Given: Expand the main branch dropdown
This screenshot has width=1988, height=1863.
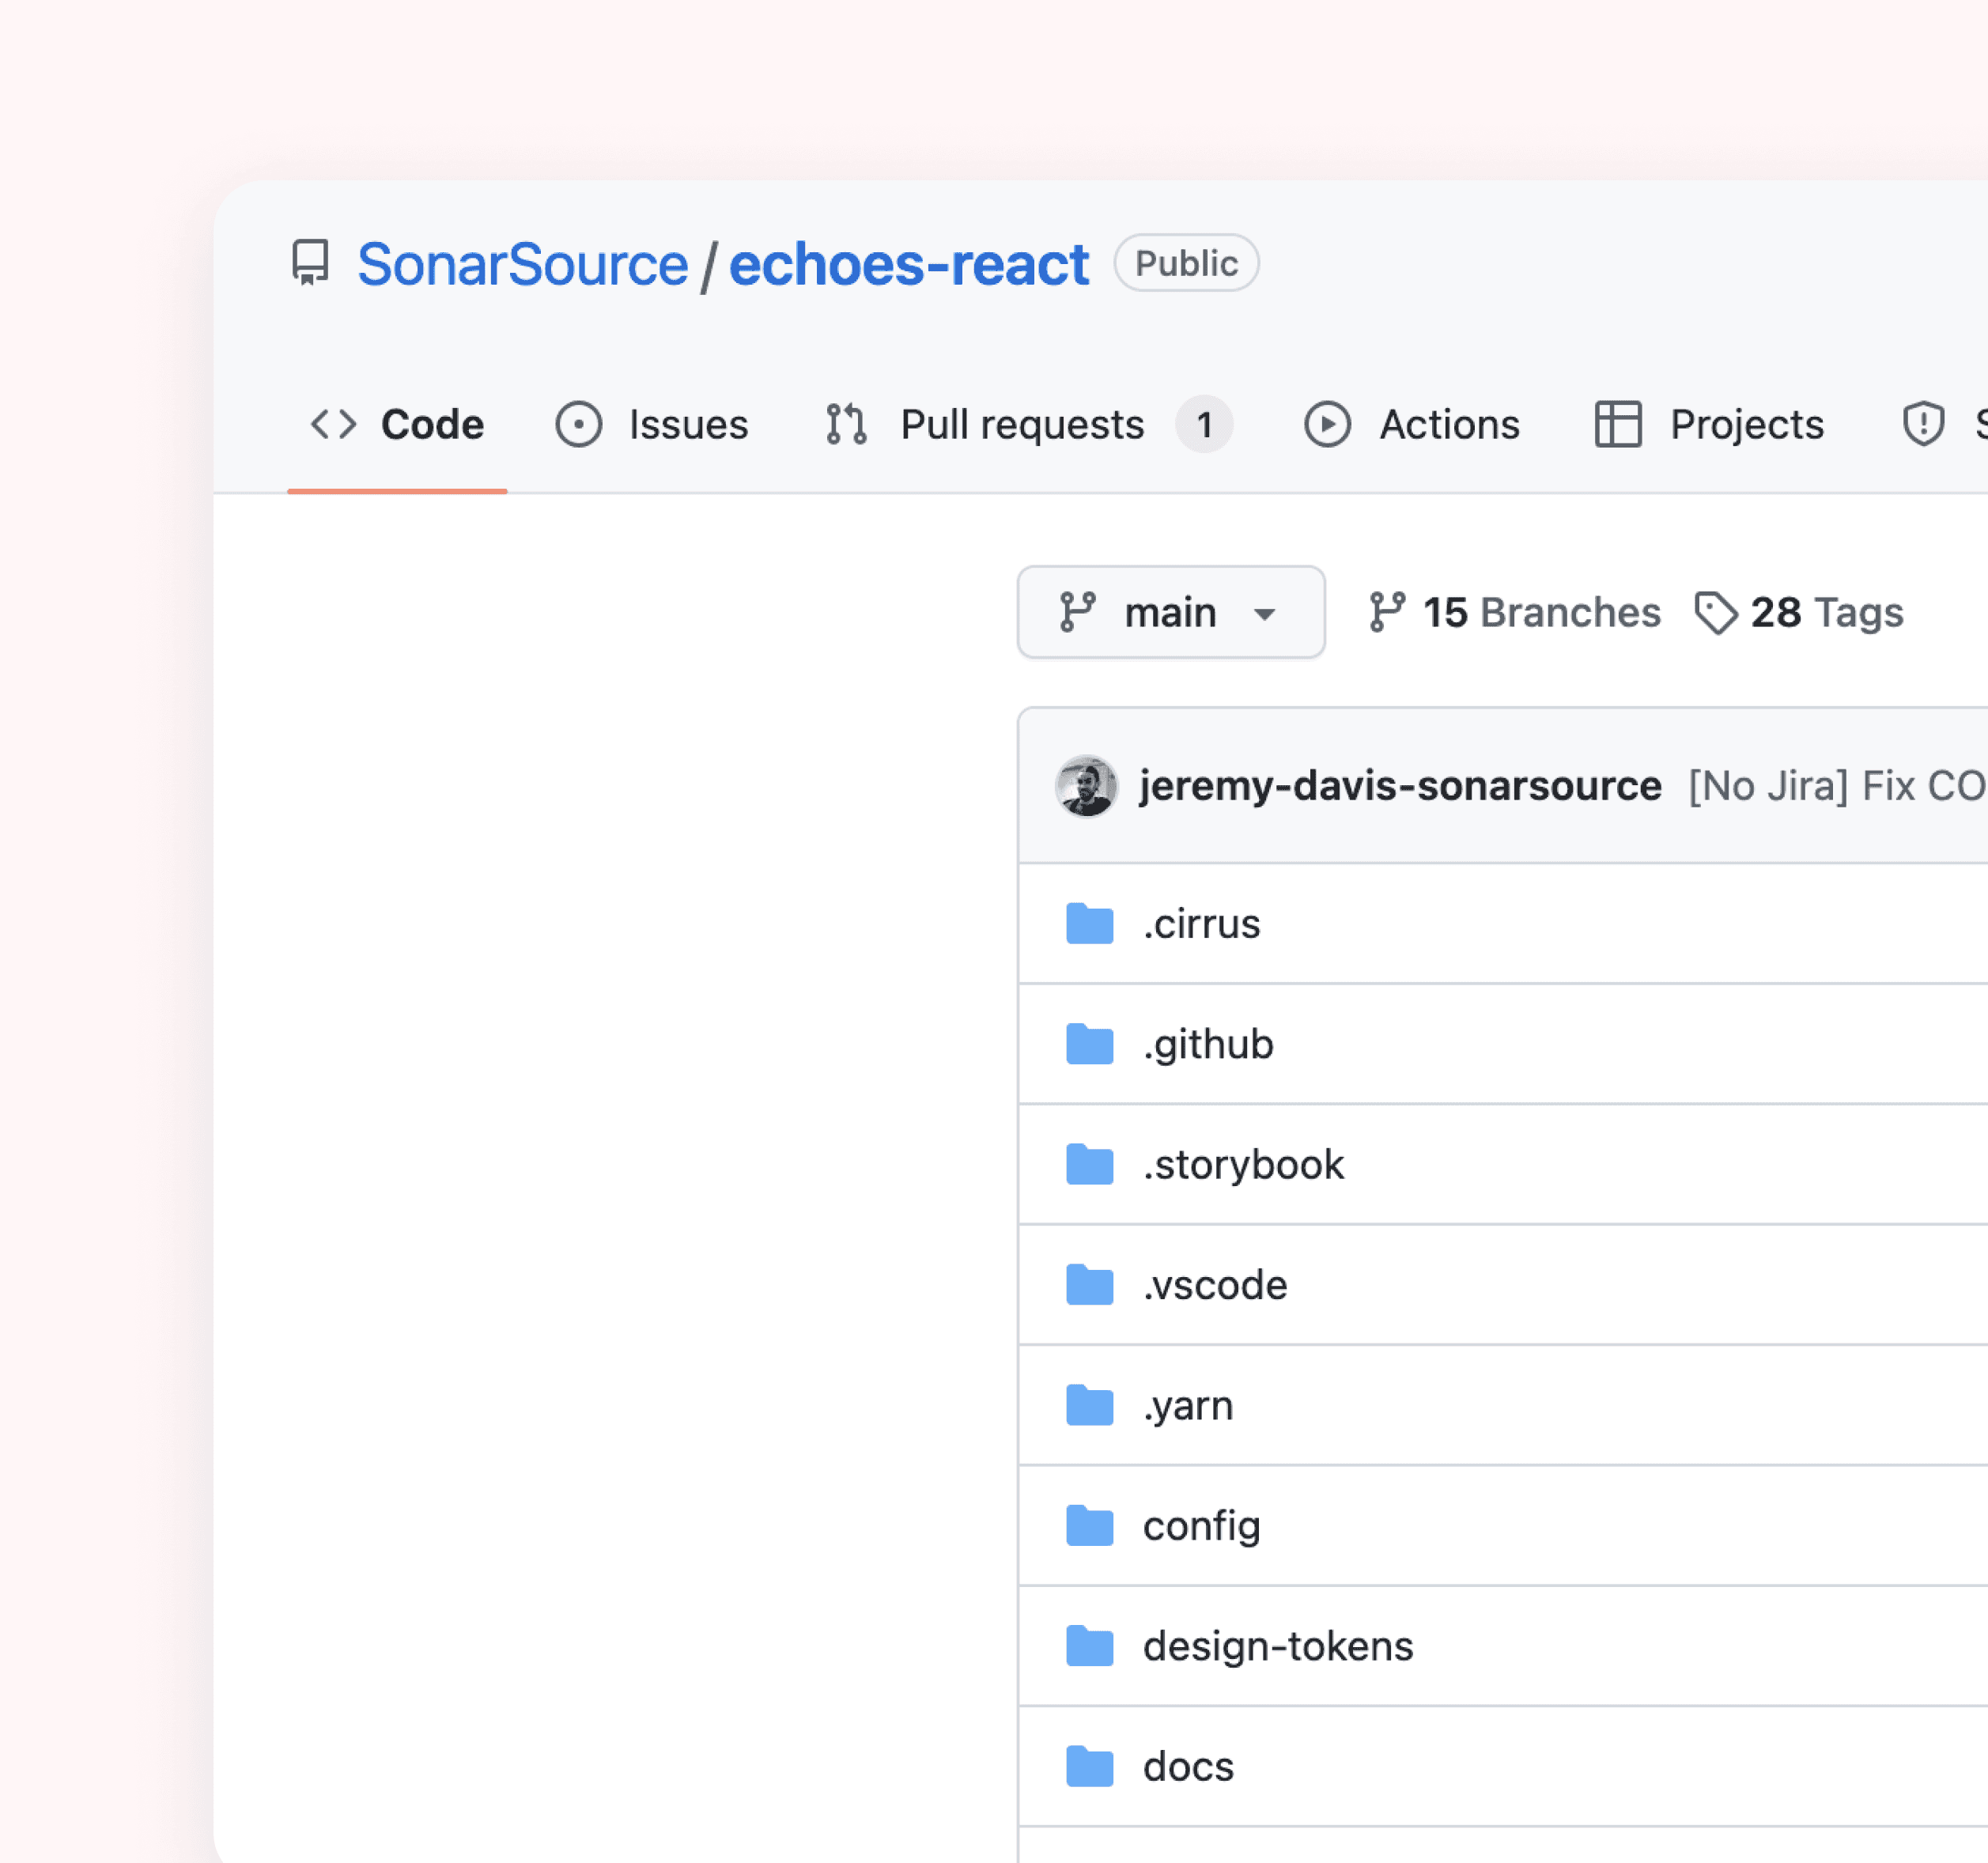Looking at the screenshot, I should (x=1170, y=612).
